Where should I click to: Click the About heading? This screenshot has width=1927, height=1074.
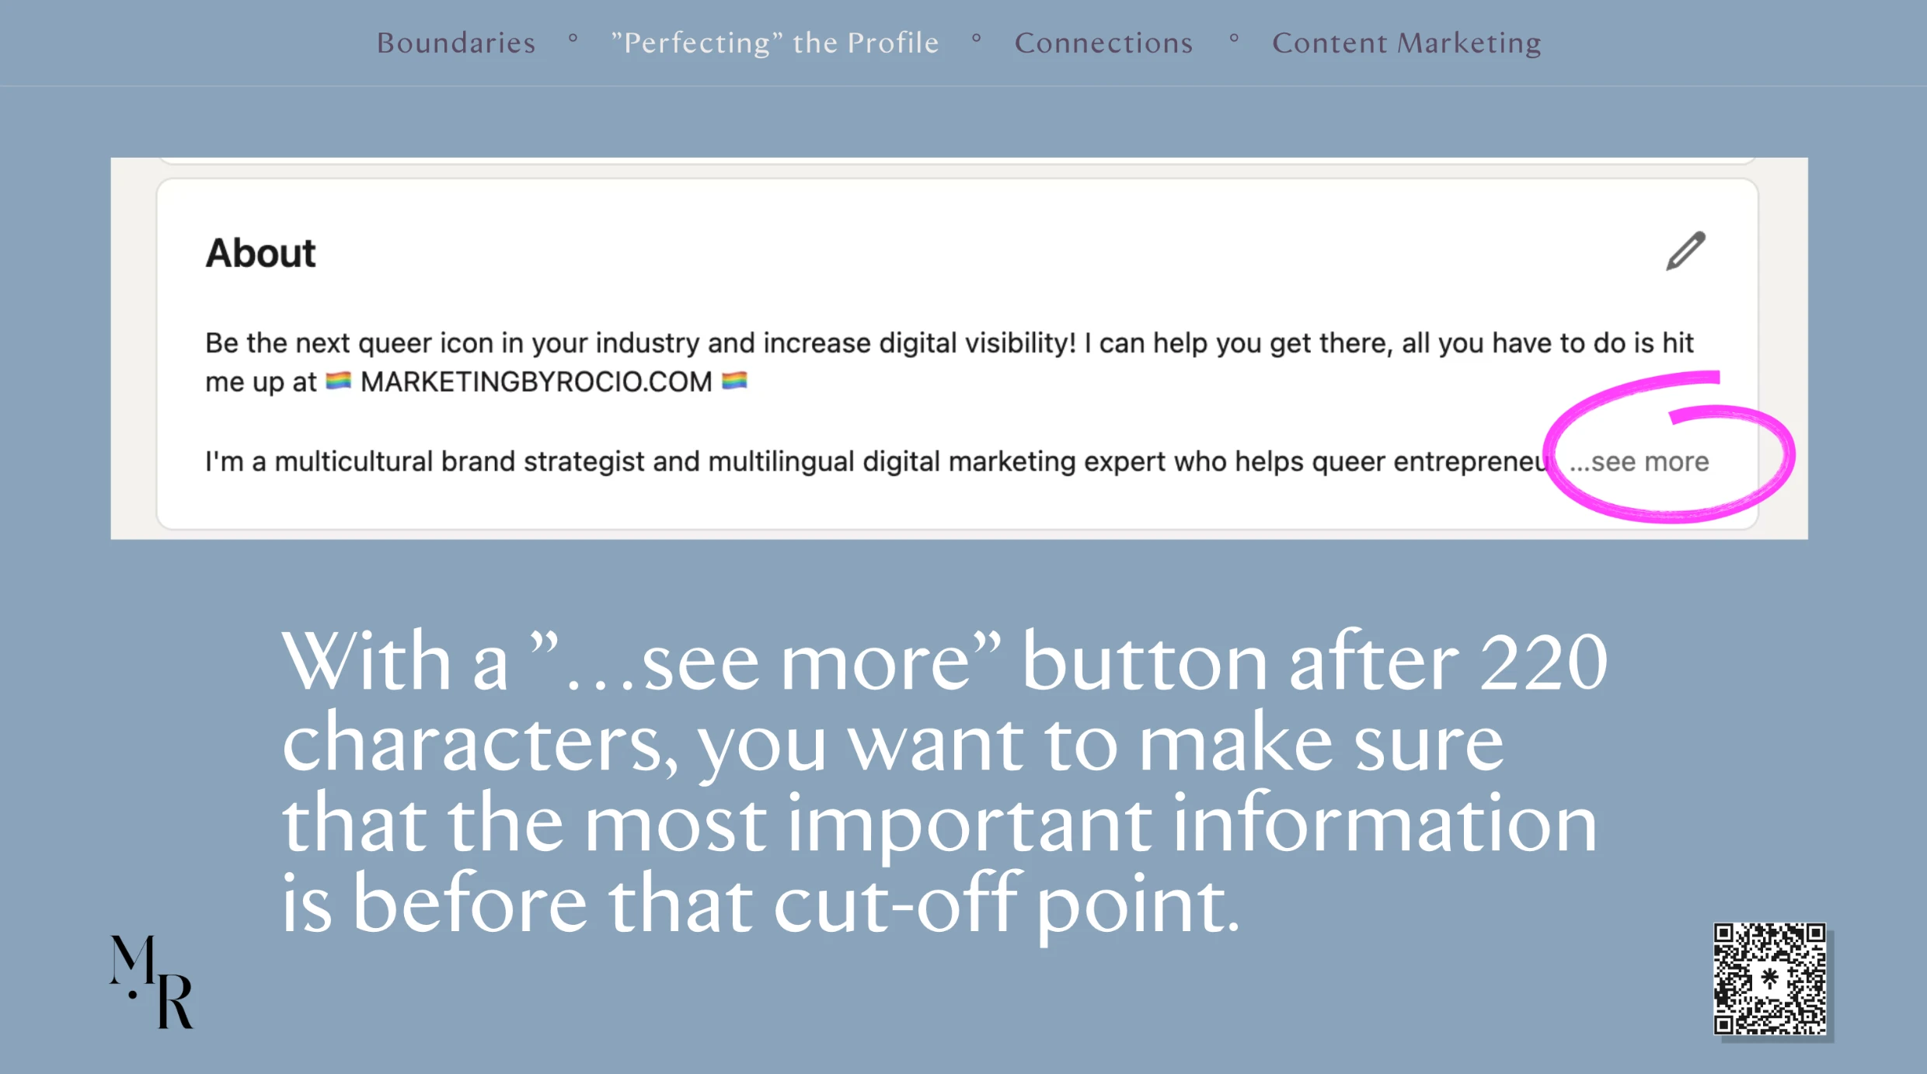[260, 253]
